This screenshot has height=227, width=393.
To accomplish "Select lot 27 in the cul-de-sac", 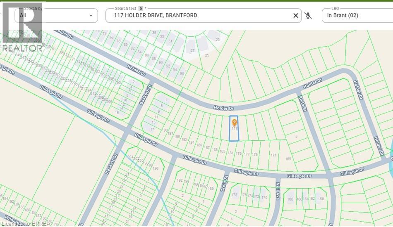I will point(192,50).
